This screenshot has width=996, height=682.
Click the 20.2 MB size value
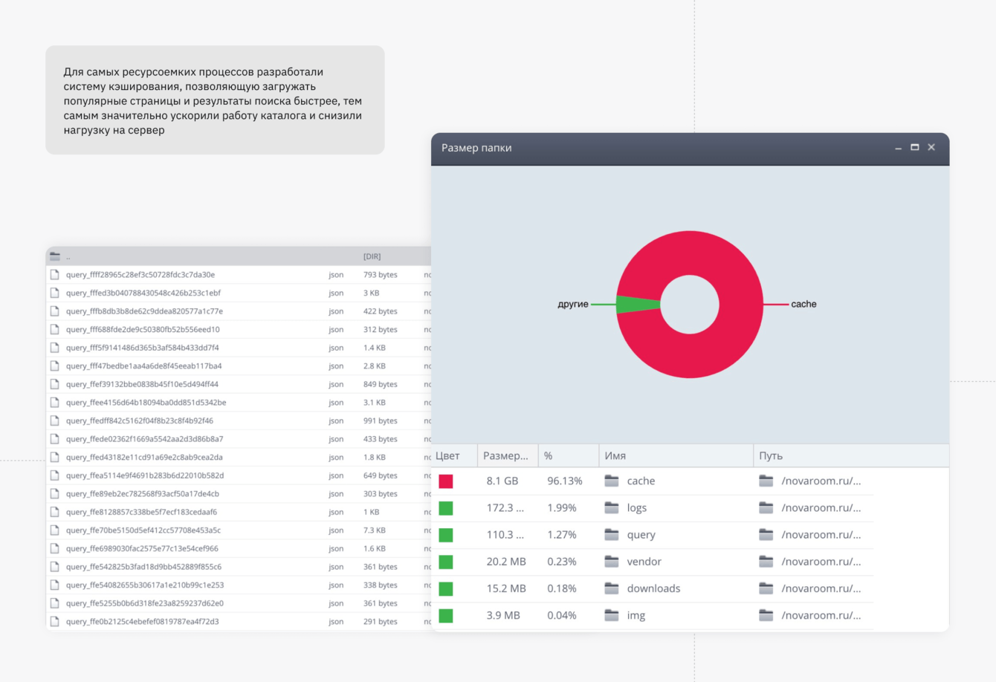(x=506, y=561)
